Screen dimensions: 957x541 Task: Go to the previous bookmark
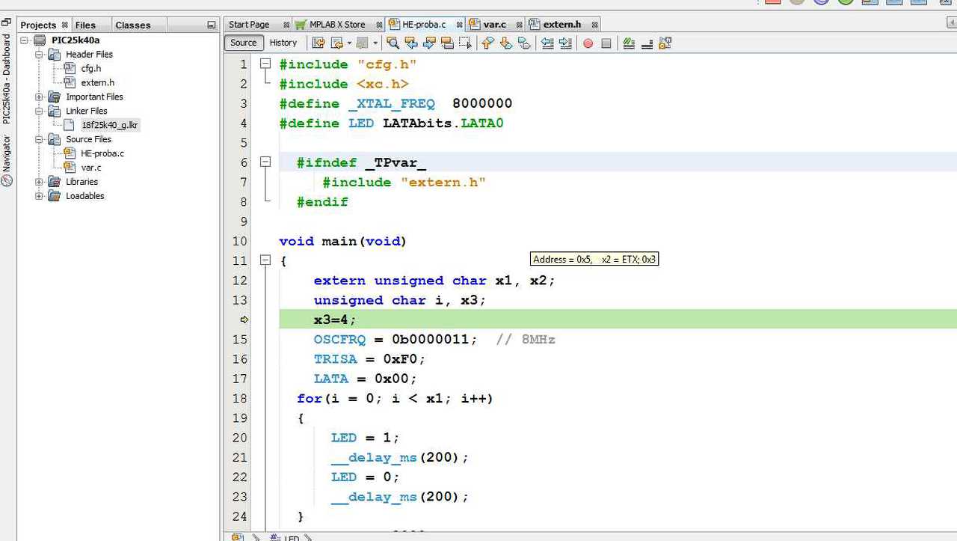(488, 43)
